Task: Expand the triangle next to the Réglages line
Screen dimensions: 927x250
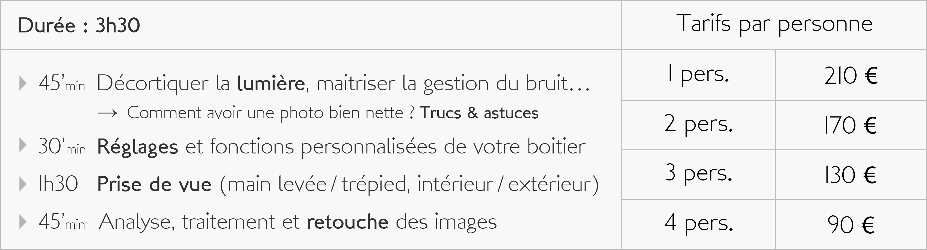Action: 23,146
